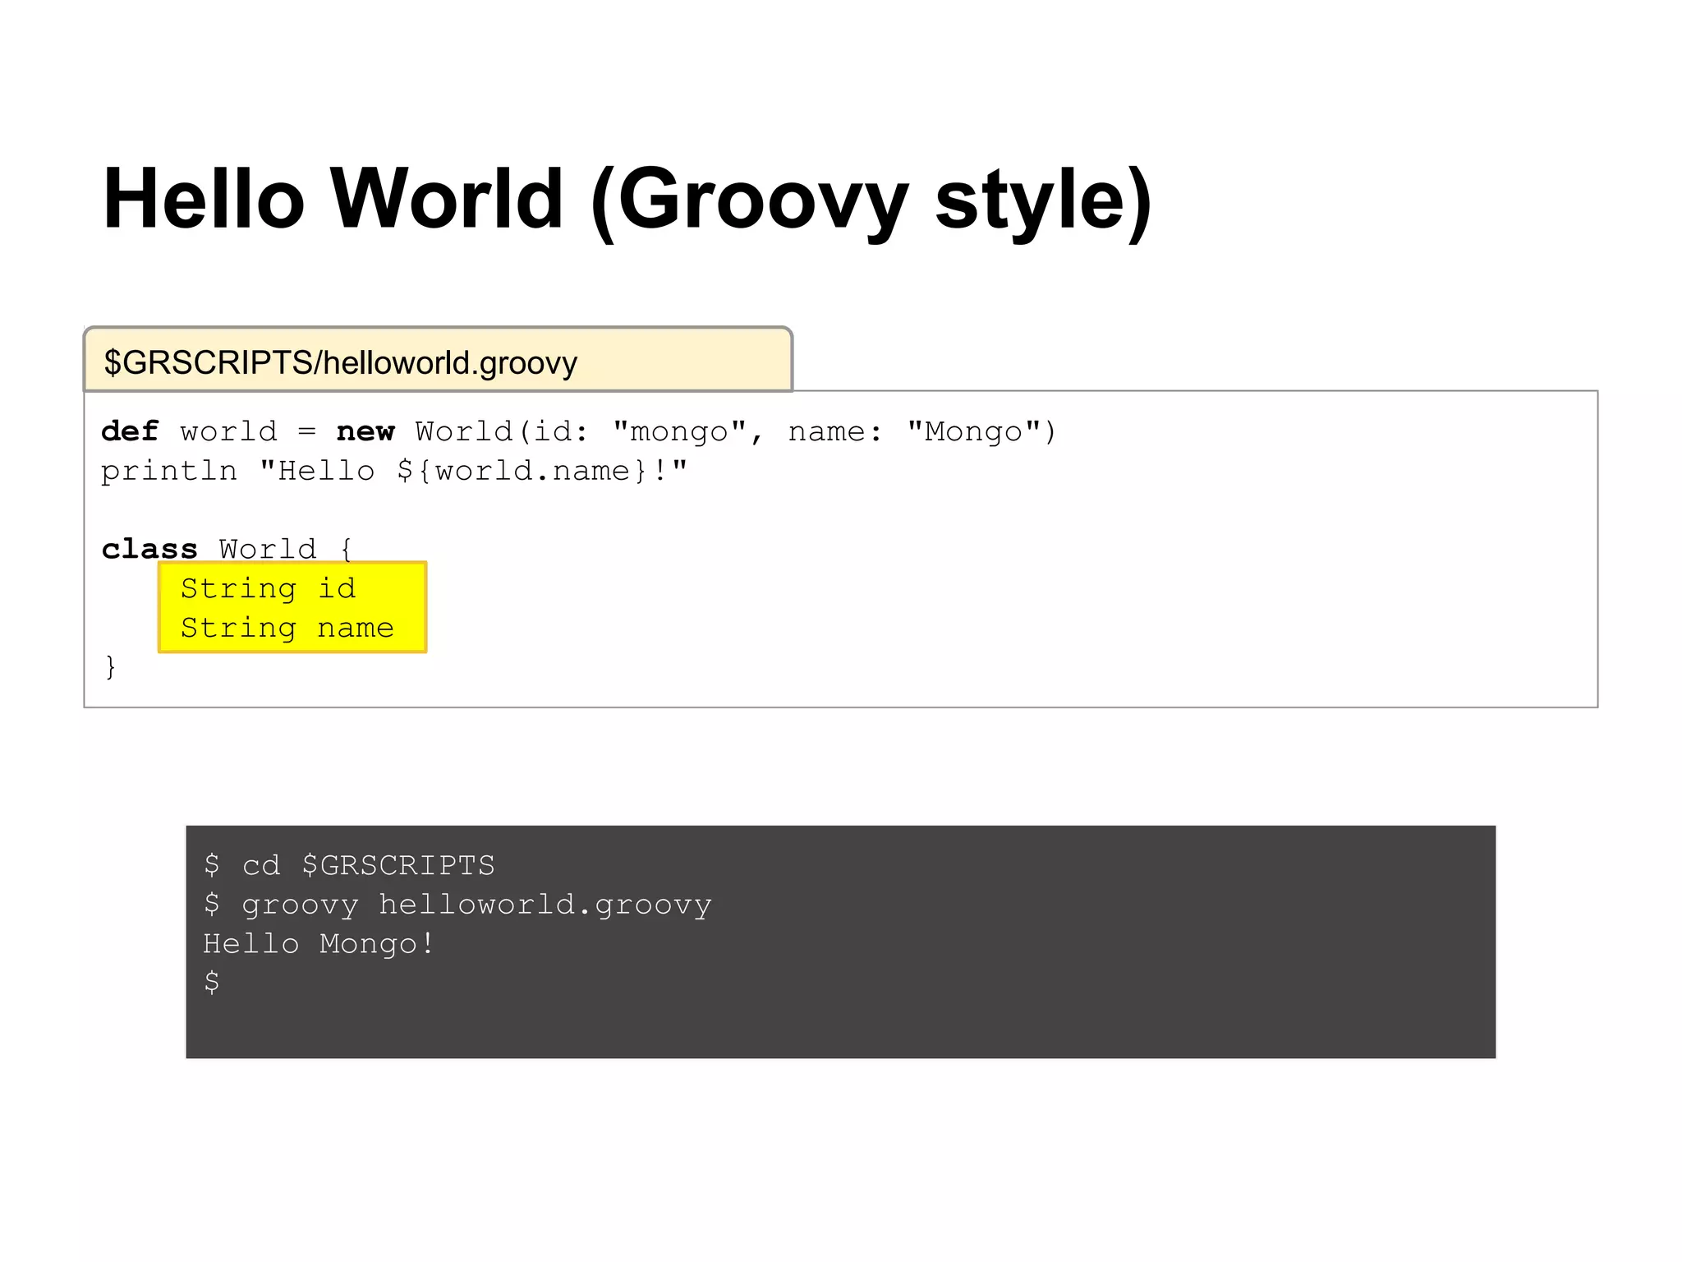Select the '$GRSCRIPTS/helloworld.groovy' file label
Viewport: 1682px width, 1262px height.
(x=341, y=362)
